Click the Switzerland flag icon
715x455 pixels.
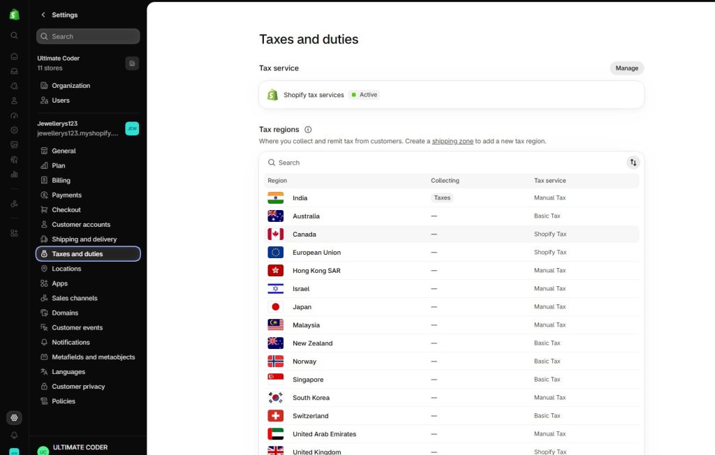[x=275, y=416]
